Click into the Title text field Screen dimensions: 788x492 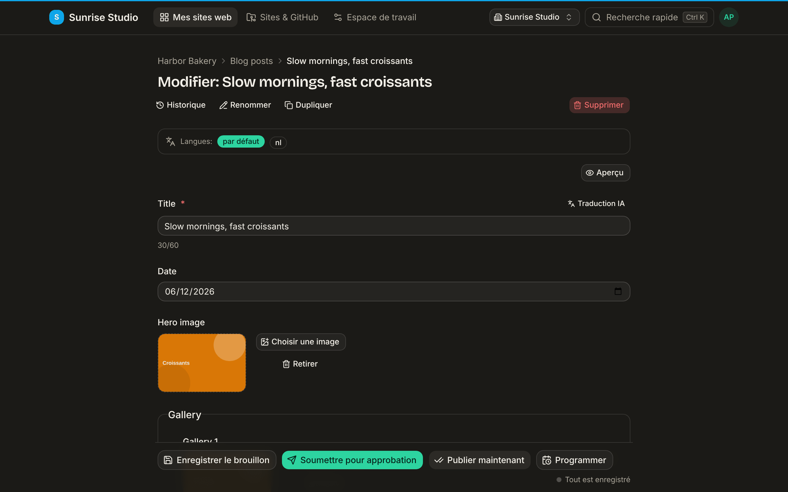(394, 226)
